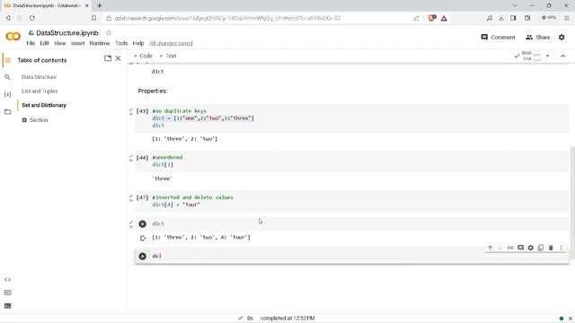
Task: Open the File menu
Action: [31, 43]
